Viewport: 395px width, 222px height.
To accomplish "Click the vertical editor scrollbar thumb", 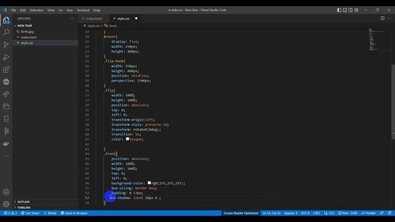I will [393, 101].
